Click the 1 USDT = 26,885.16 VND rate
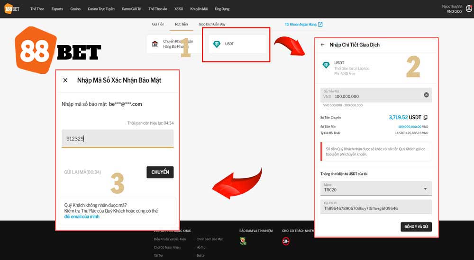Viewport: 474px width, 260px height. pyautogui.click(x=411, y=133)
